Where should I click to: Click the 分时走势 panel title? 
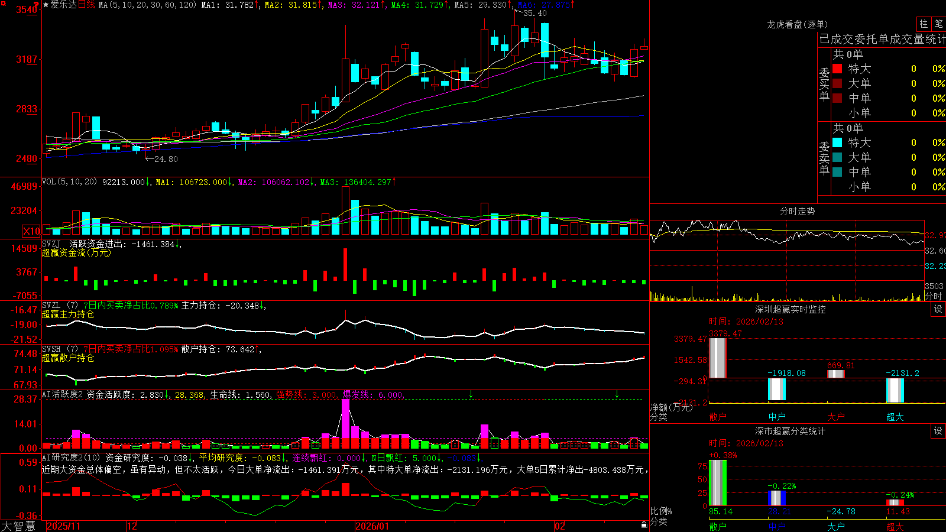tap(797, 211)
